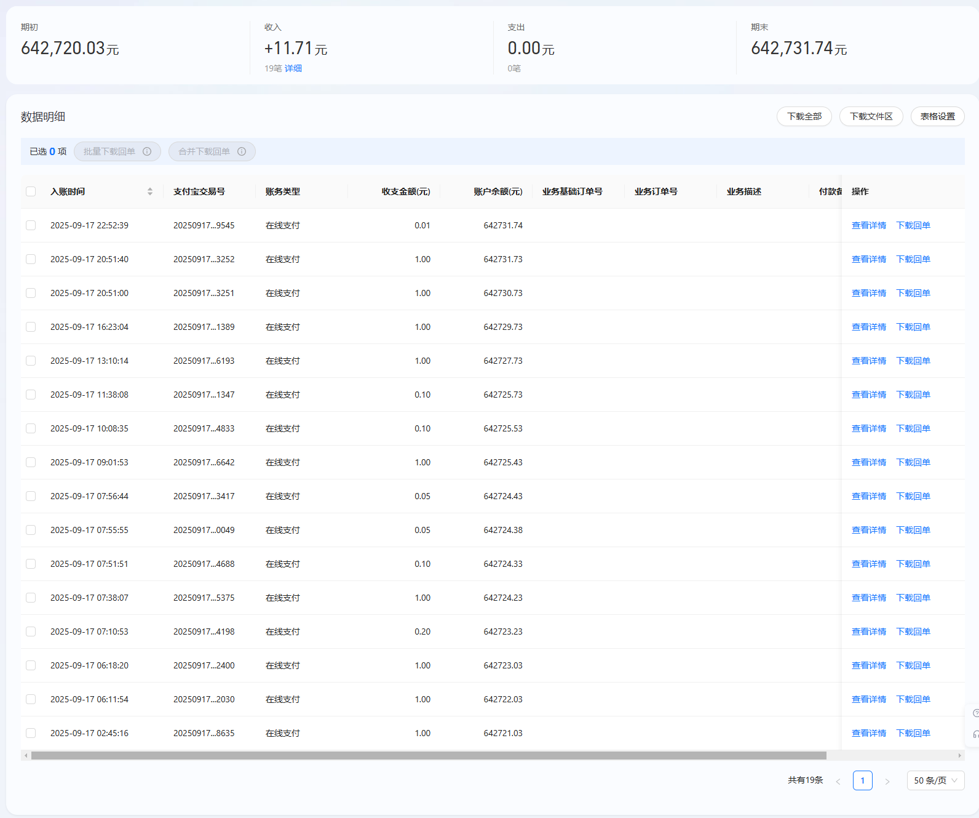The image size is (979, 818).
Task: Click the sort arrows on 入账时间 column
Action: [149, 191]
